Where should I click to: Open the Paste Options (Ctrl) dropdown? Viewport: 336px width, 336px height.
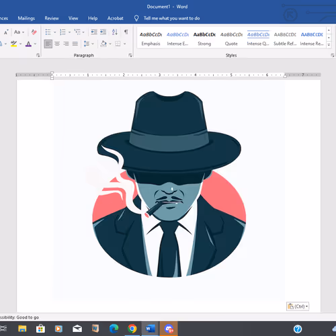click(x=298, y=306)
